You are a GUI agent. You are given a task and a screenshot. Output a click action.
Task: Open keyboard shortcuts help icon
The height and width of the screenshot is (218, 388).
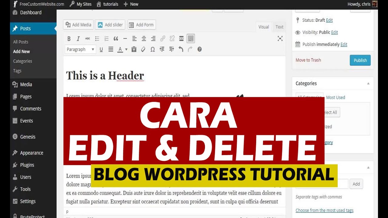point(199,49)
